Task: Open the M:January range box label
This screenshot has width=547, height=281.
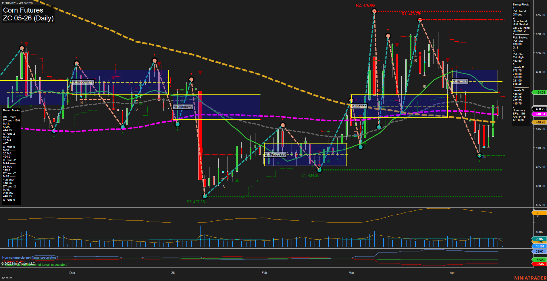Action: (183, 106)
